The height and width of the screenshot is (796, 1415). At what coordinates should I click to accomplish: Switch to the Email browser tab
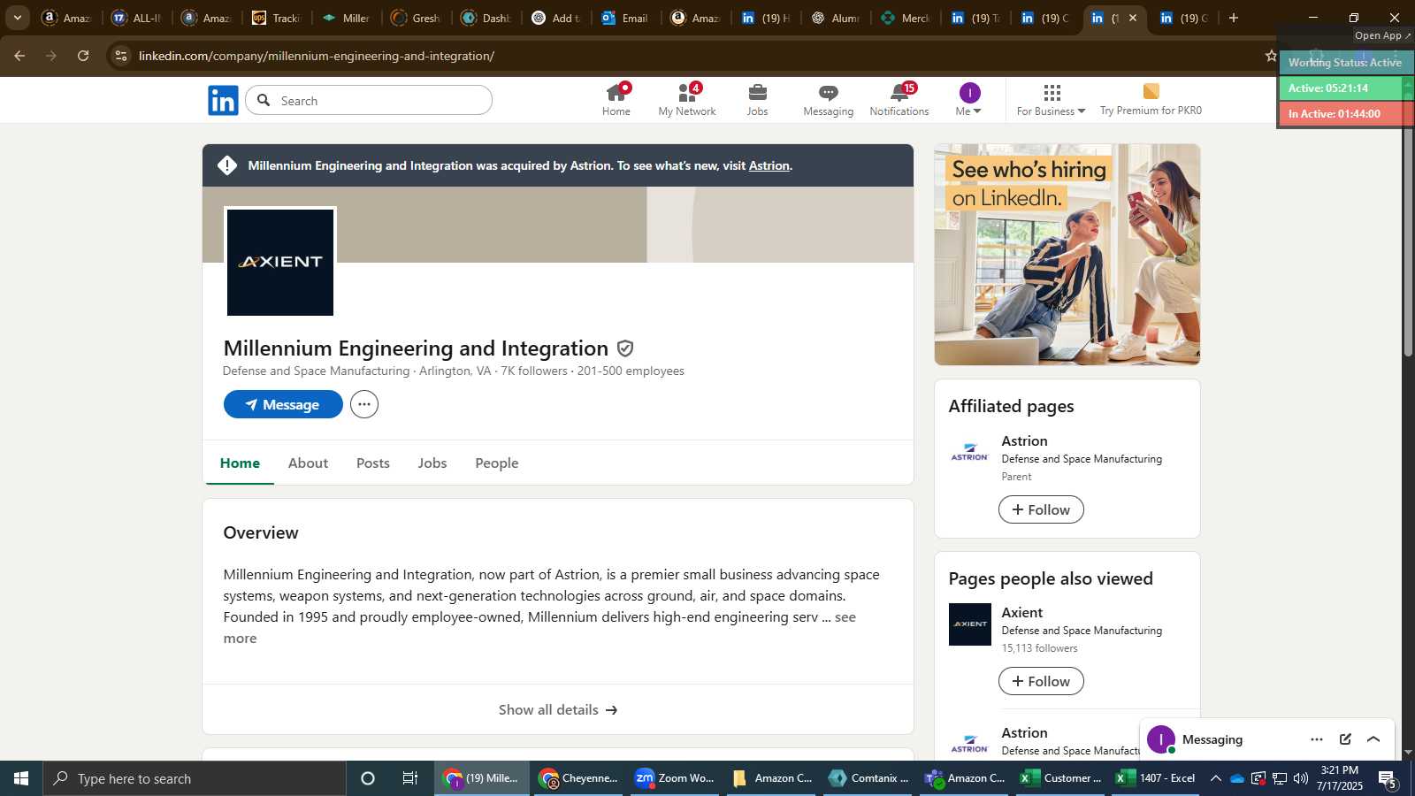click(625, 18)
